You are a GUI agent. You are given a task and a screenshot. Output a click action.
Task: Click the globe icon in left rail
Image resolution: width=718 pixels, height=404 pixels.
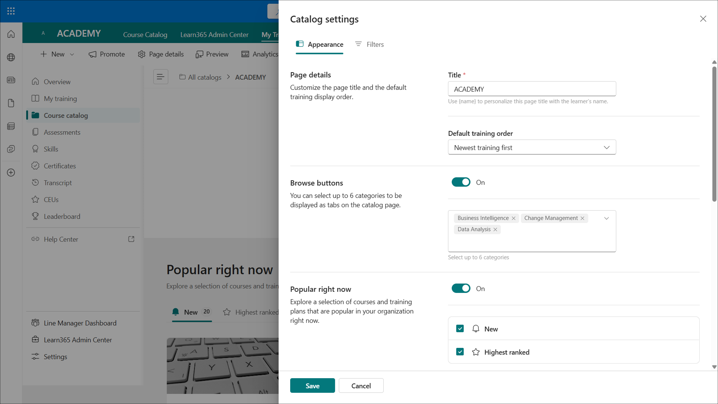point(11,57)
